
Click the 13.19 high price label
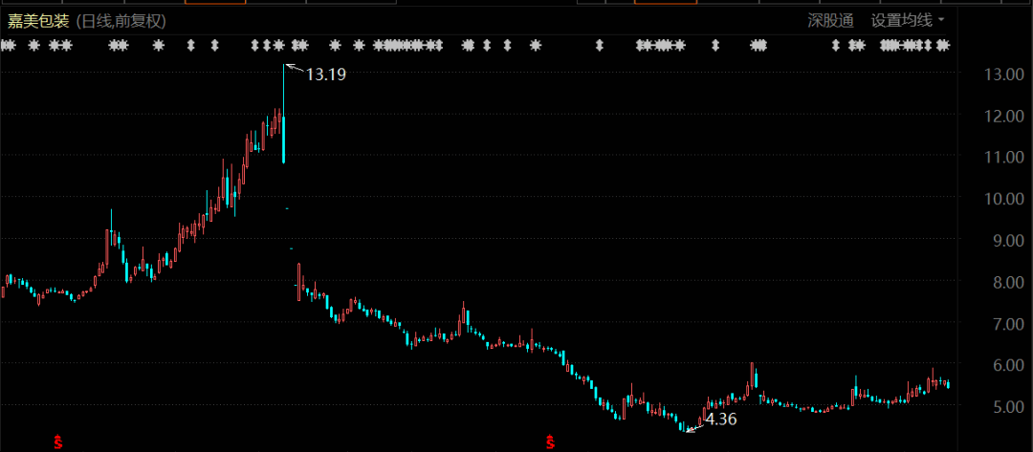click(326, 75)
